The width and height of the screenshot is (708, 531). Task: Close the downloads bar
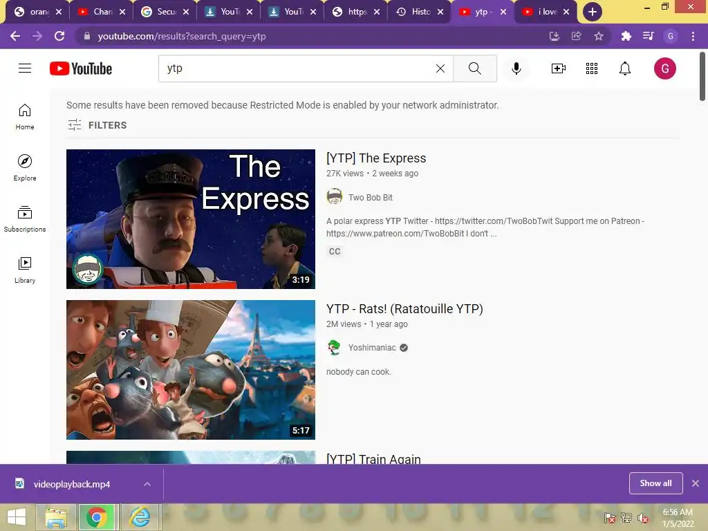[x=696, y=483]
